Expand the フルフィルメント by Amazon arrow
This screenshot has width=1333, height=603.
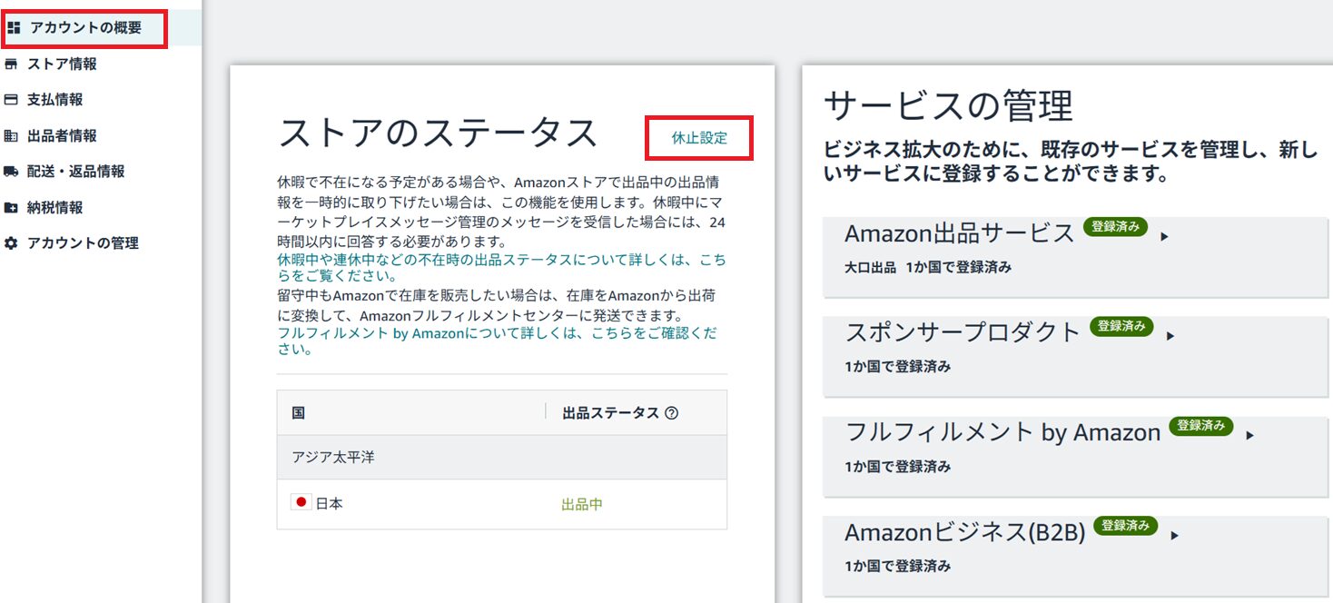[x=1249, y=435]
